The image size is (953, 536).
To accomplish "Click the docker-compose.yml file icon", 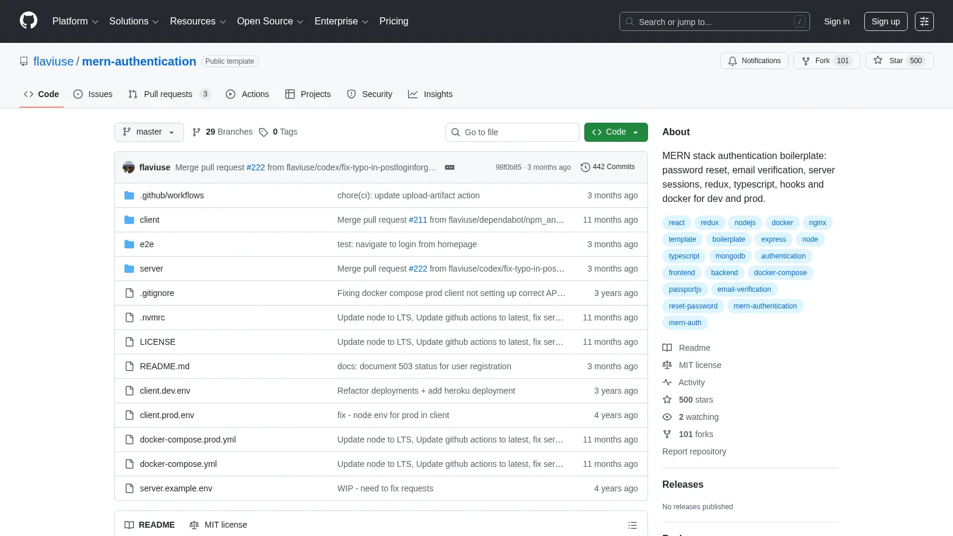I will pyautogui.click(x=129, y=464).
